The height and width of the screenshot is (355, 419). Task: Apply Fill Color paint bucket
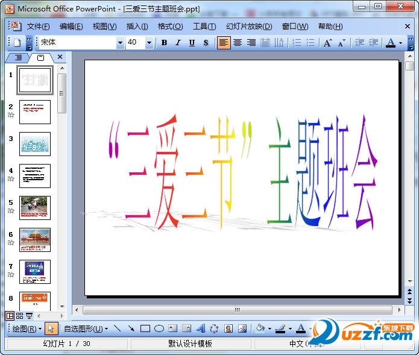[260, 328]
